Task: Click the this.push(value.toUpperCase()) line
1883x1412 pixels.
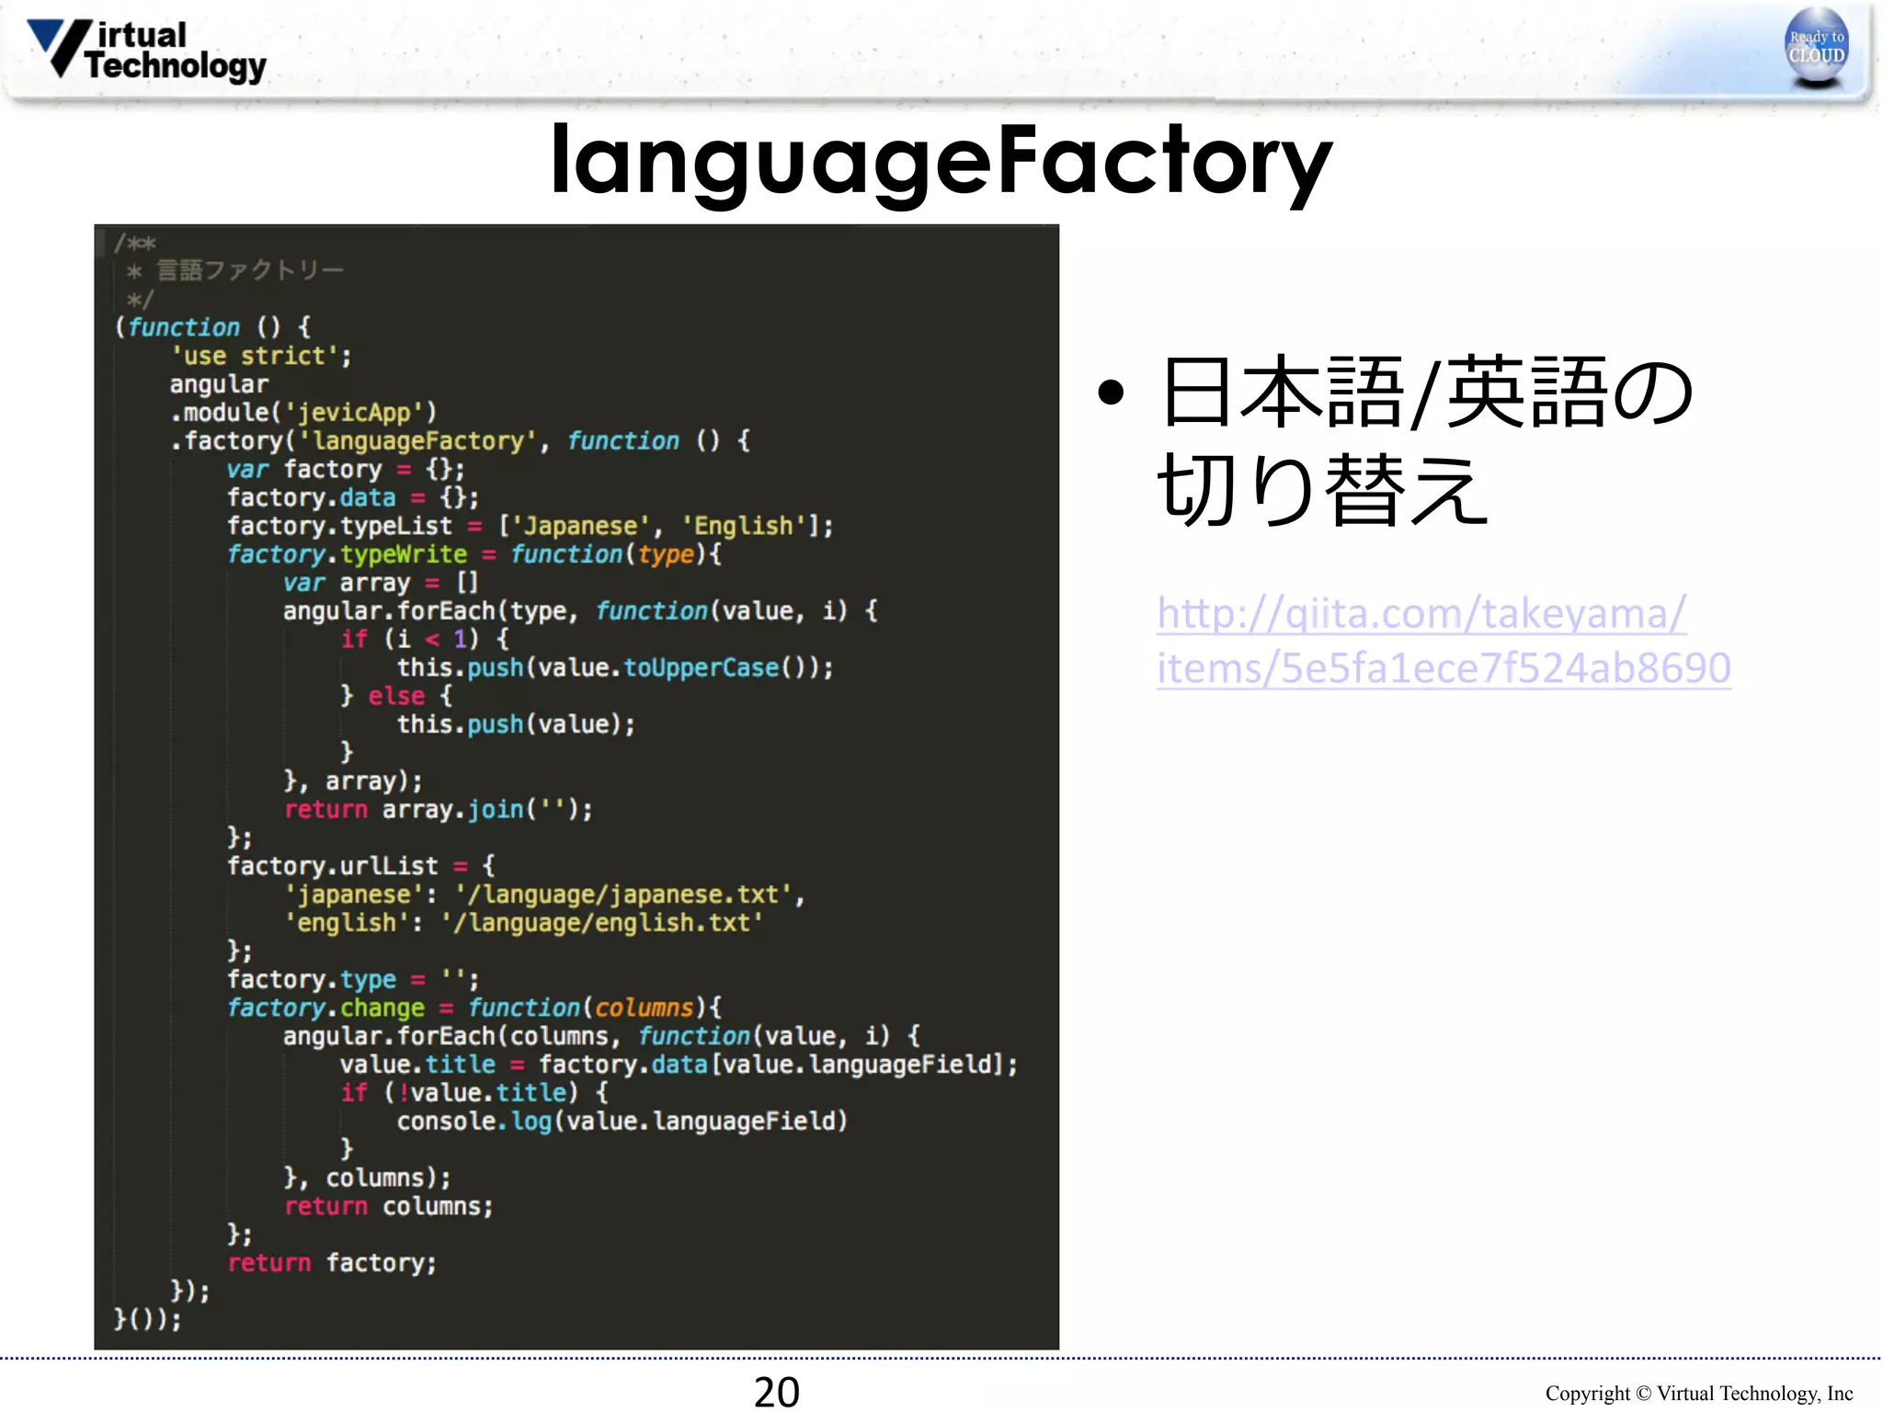Action: [x=615, y=667]
